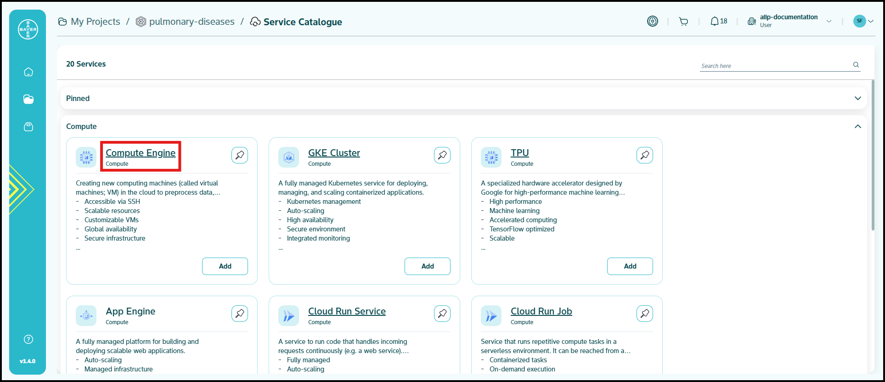The width and height of the screenshot is (885, 382).
Task: Expand the Pinned section
Action: point(857,98)
